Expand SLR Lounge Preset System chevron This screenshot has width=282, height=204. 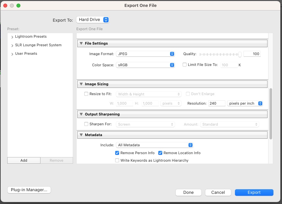12,46
